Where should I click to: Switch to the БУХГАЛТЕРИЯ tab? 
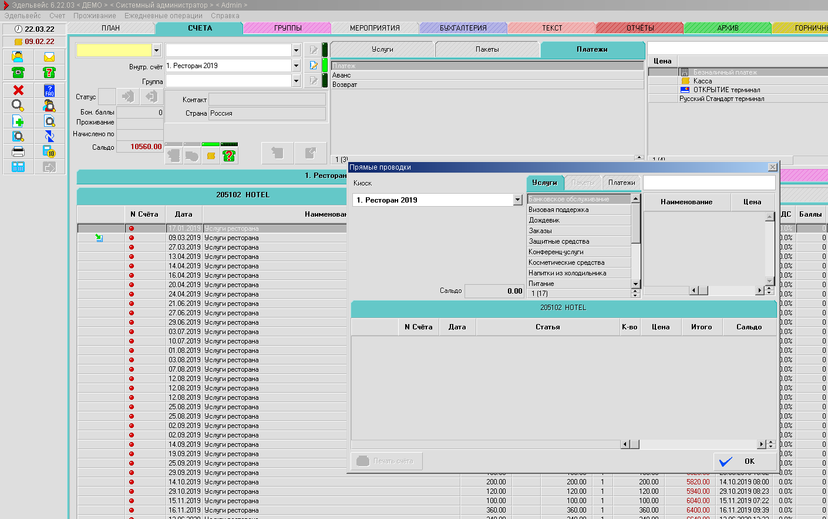(463, 28)
